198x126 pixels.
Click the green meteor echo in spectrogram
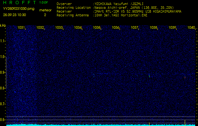pyautogui.click(x=149, y=76)
